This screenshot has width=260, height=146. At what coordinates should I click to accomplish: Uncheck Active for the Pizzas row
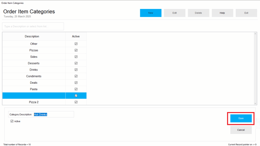click(76, 50)
